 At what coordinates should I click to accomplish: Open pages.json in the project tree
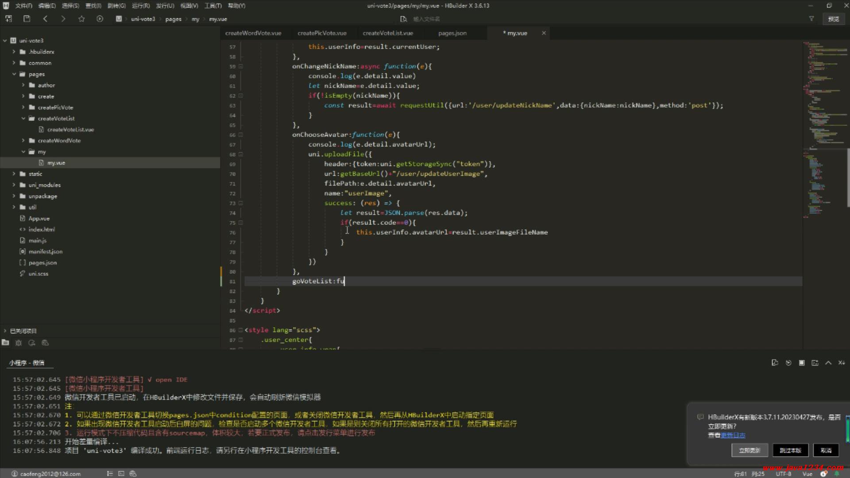pos(42,262)
